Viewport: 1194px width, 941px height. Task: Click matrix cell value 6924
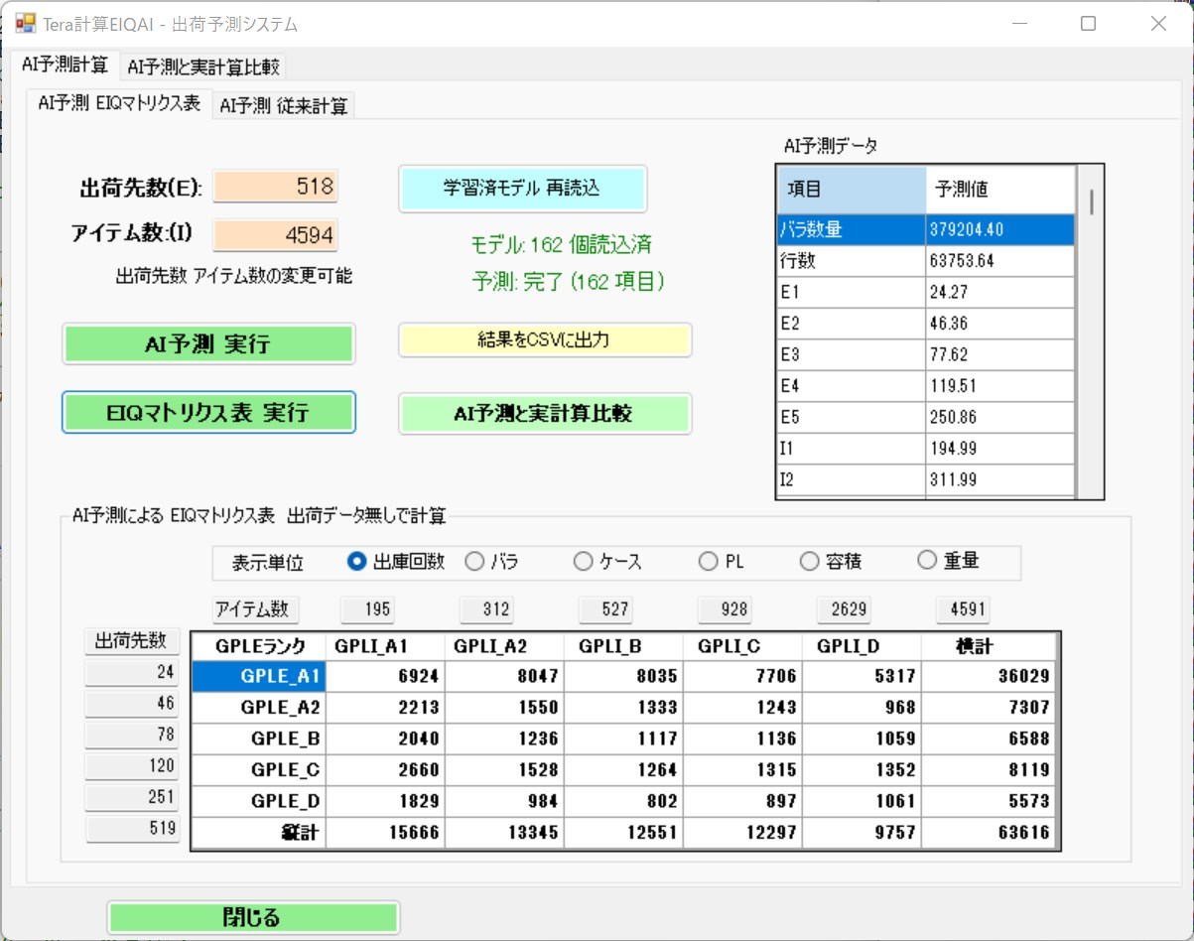(385, 677)
